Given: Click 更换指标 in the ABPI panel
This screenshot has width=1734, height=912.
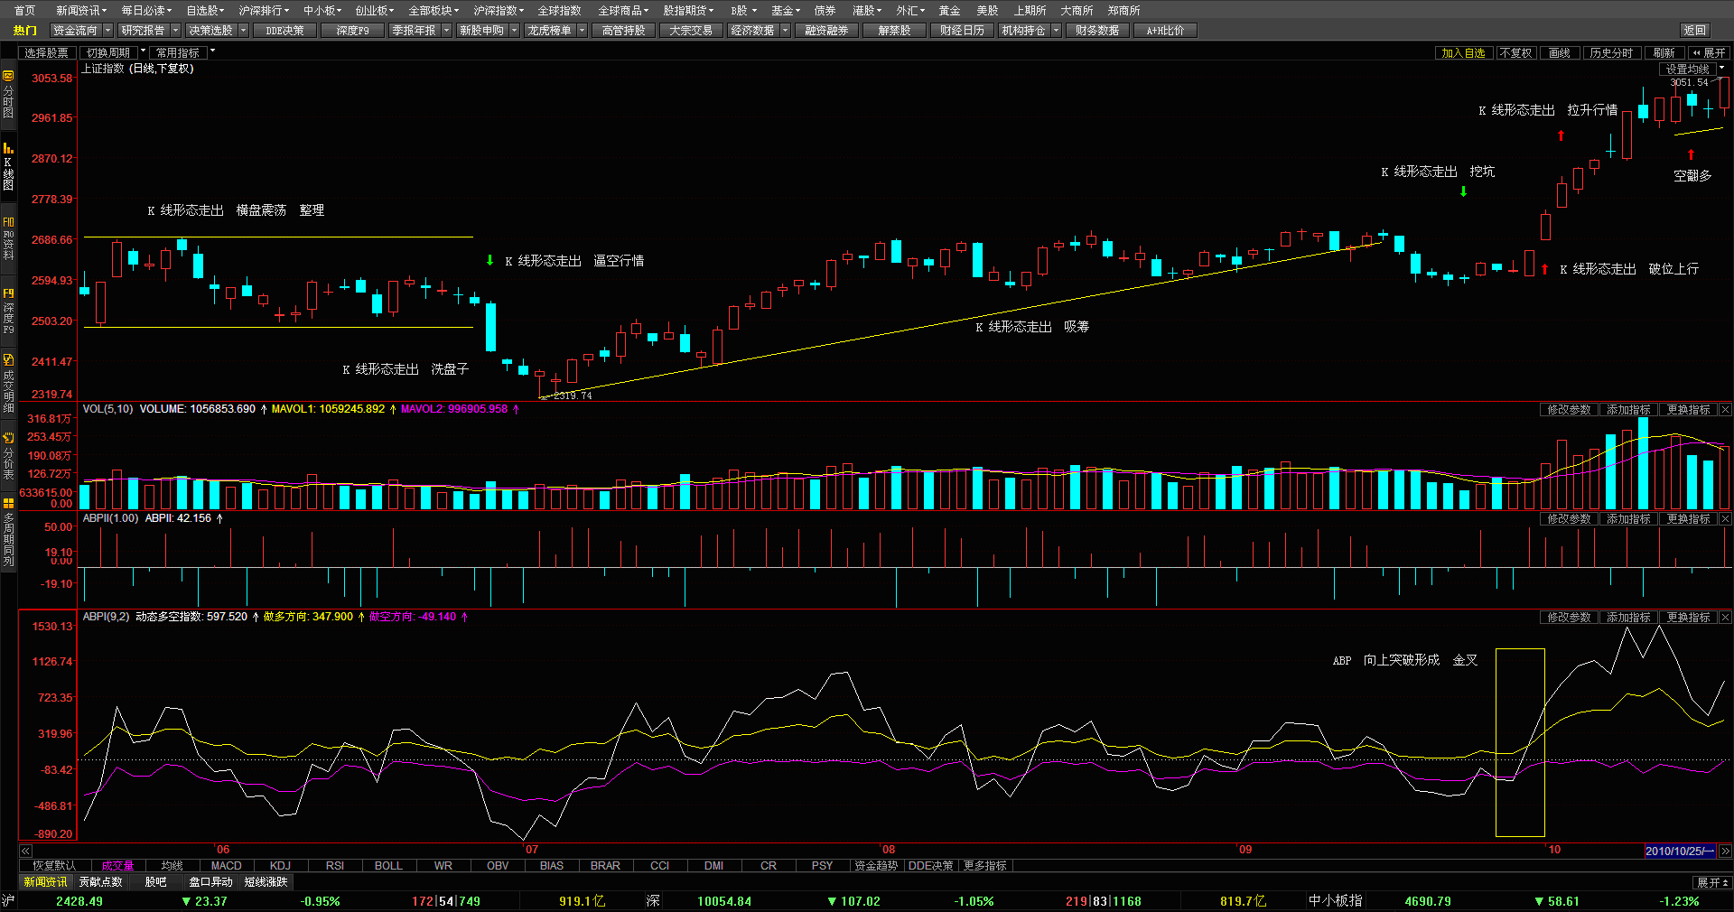Looking at the screenshot, I should 1688,618.
